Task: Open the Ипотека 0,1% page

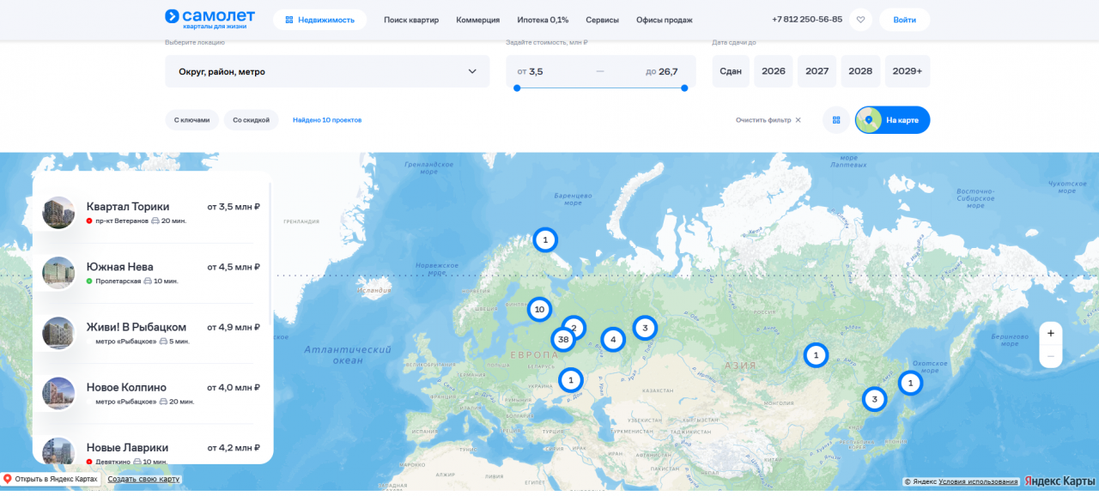Action: pyautogui.click(x=543, y=20)
